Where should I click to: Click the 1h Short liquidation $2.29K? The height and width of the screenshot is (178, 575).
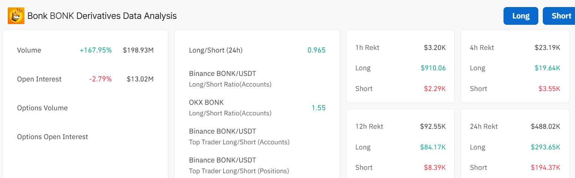[x=435, y=89]
